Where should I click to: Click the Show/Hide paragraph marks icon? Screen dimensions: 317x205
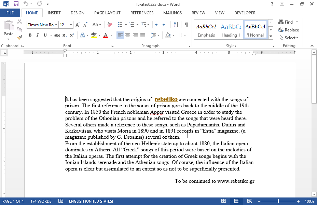[186, 25]
